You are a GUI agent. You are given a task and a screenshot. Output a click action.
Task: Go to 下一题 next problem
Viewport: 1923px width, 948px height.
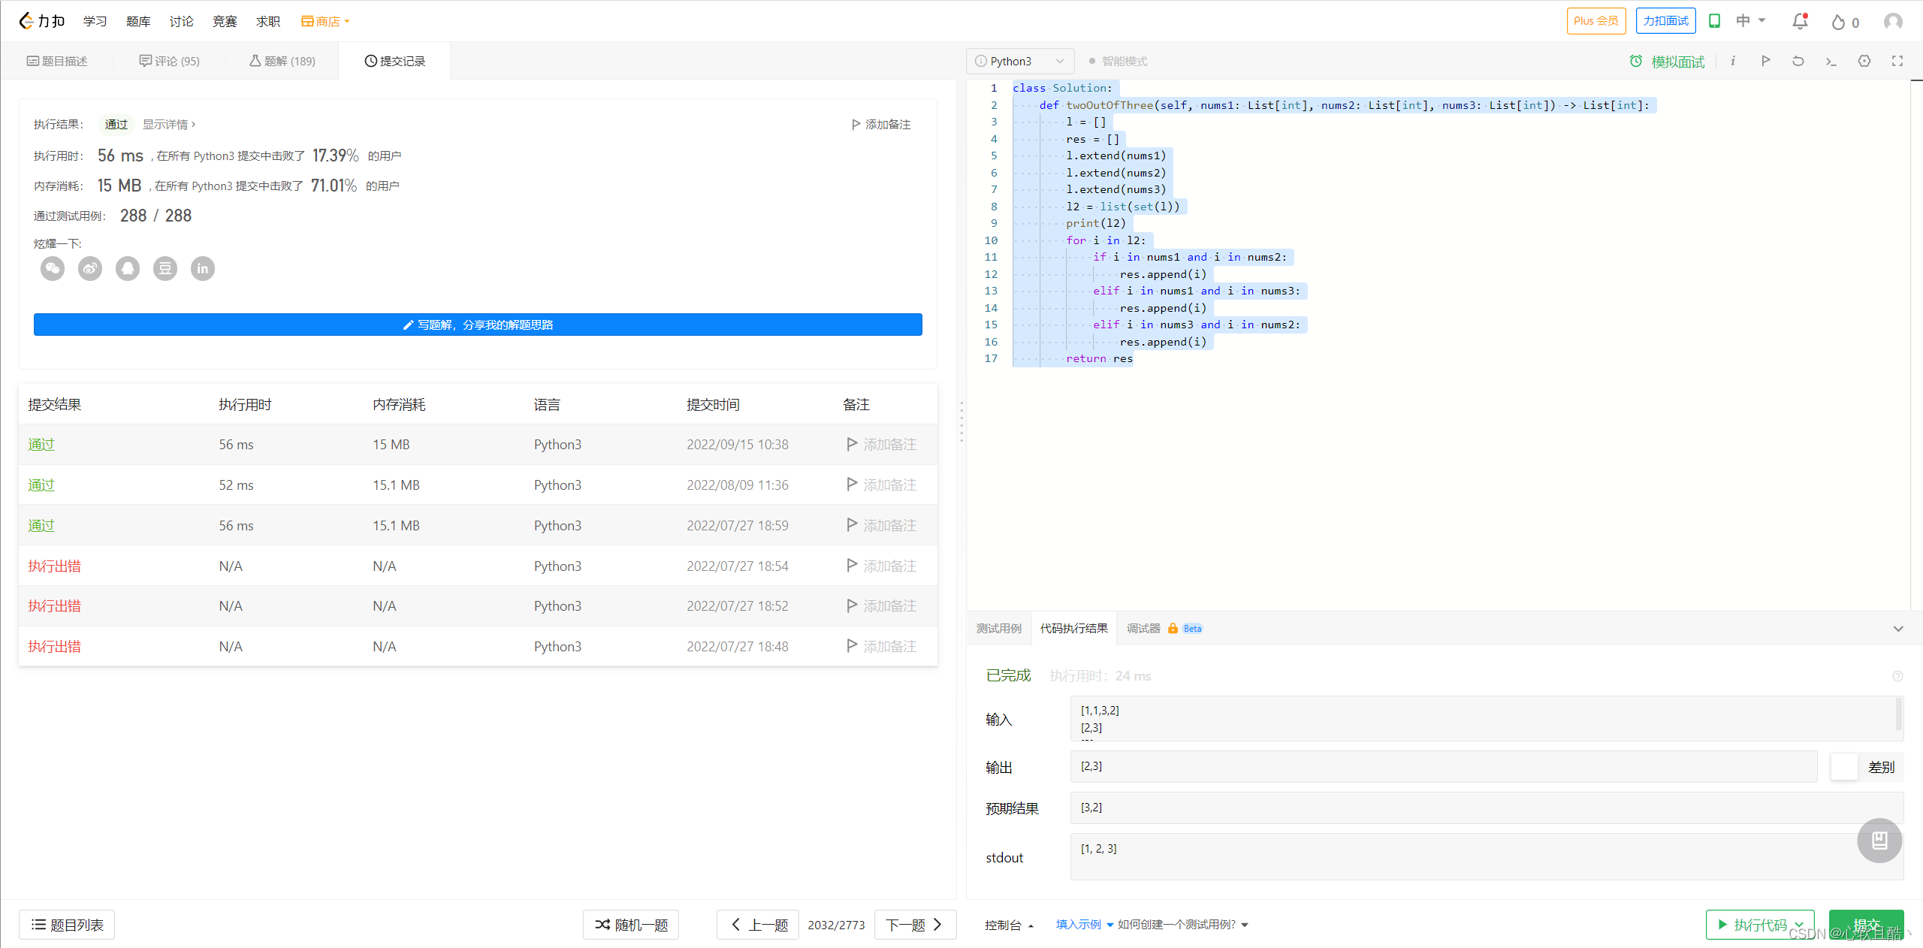(x=913, y=925)
